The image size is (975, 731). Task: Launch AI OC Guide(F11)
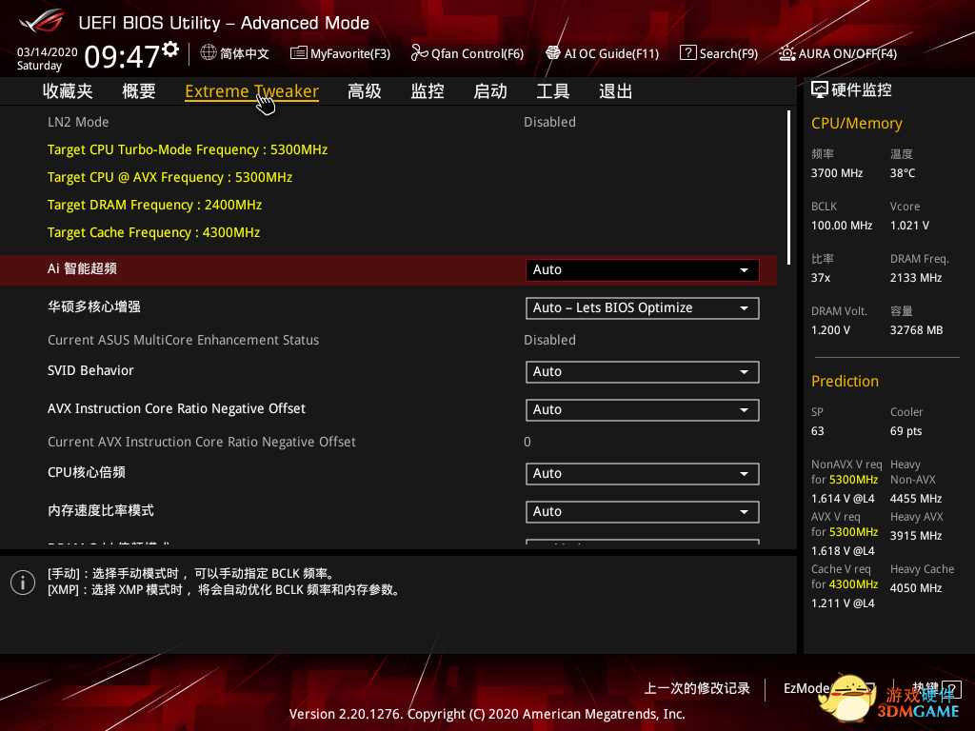click(602, 53)
